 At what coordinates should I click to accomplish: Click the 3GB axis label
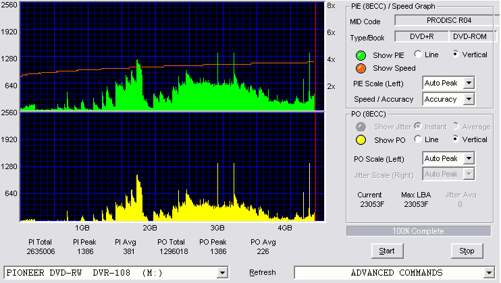pyautogui.click(x=217, y=228)
